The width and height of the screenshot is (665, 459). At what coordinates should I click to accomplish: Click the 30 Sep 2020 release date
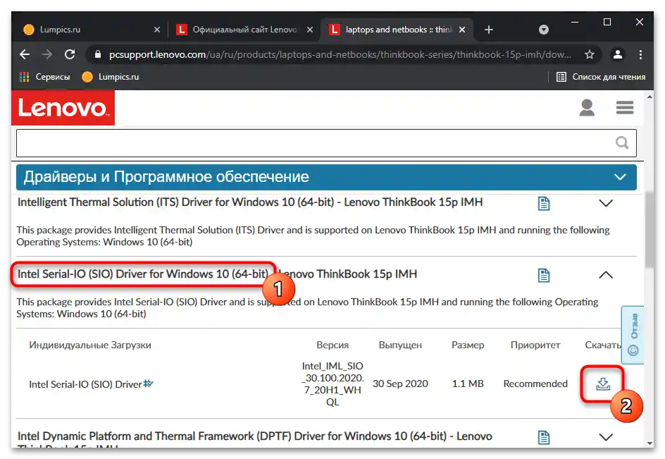400,384
